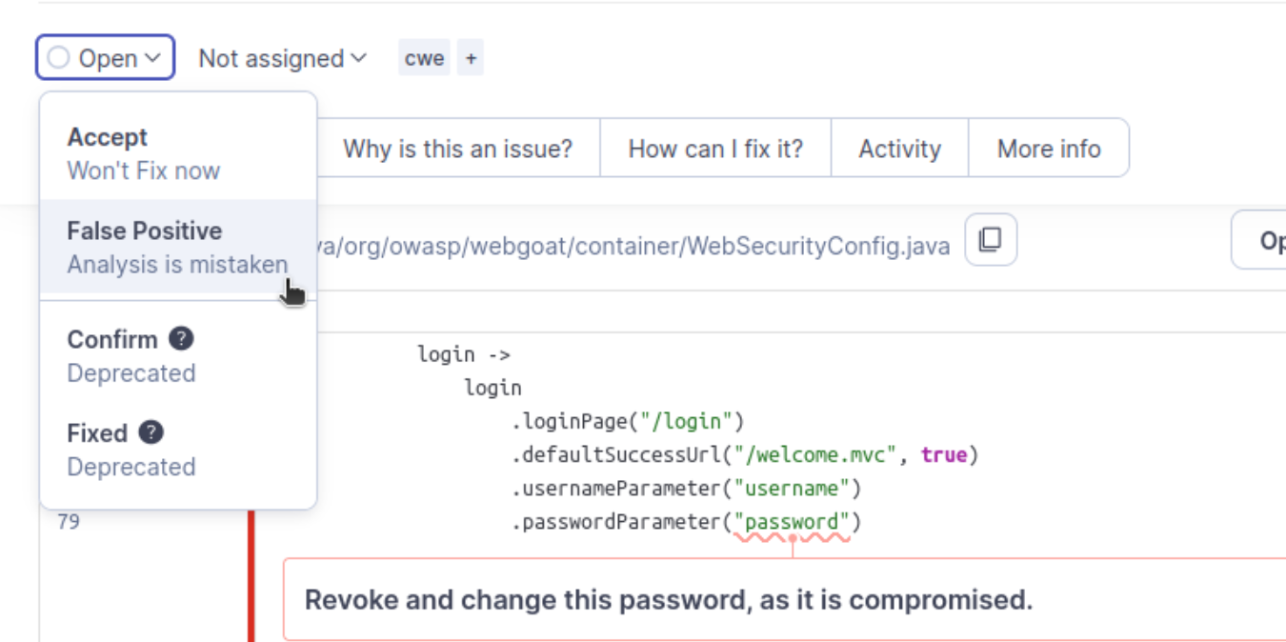Viewport: 1286px width, 642px height.
Task: Click the open status circle icon
Action: (59, 58)
